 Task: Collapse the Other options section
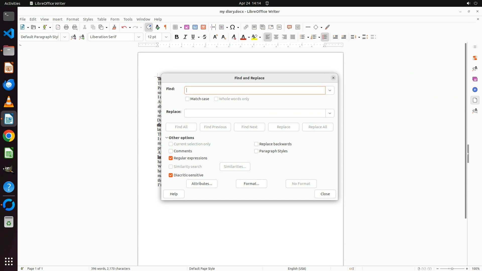(x=167, y=138)
